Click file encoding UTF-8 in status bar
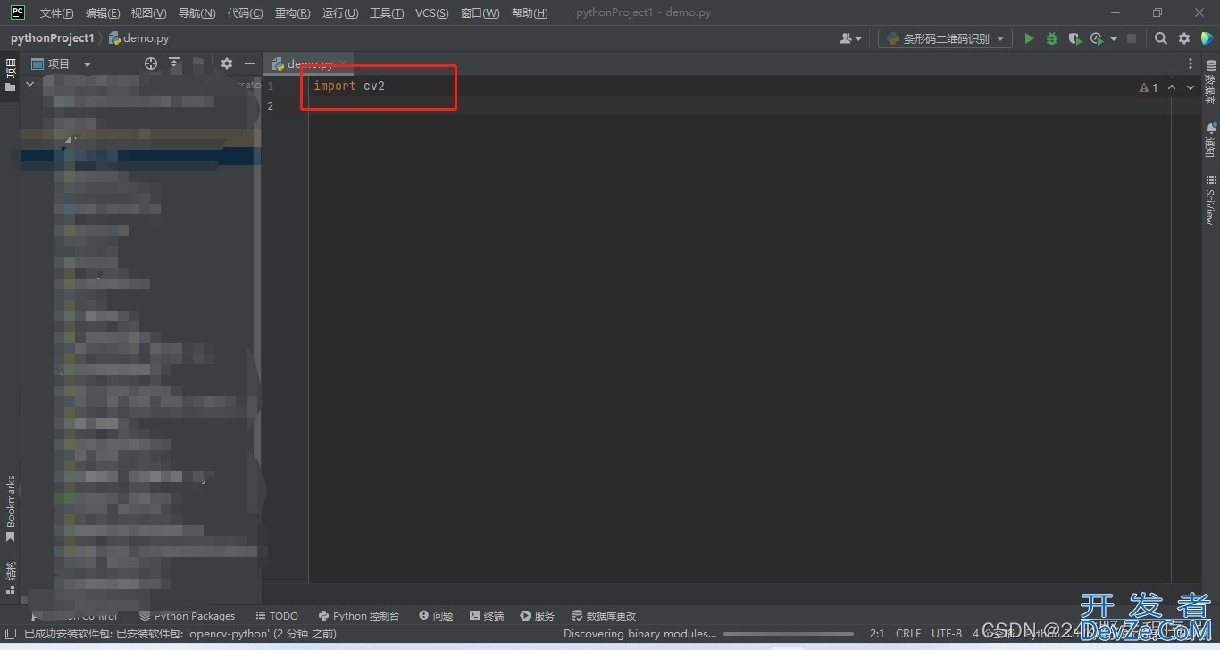 tap(947, 634)
